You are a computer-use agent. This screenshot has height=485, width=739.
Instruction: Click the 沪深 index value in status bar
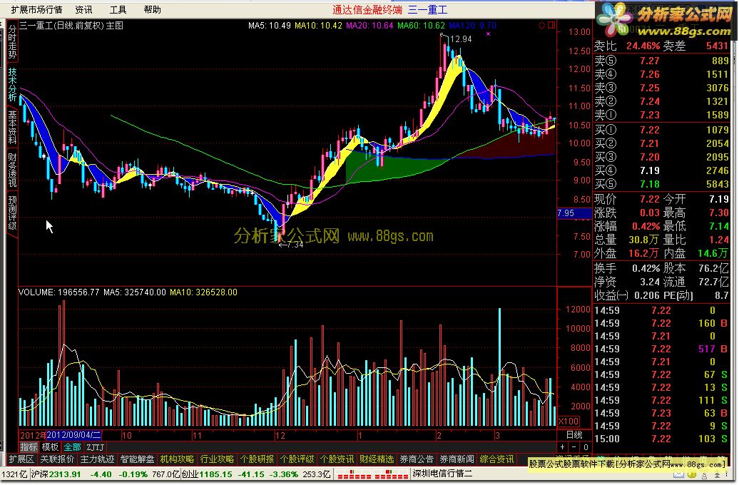coord(65,474)
